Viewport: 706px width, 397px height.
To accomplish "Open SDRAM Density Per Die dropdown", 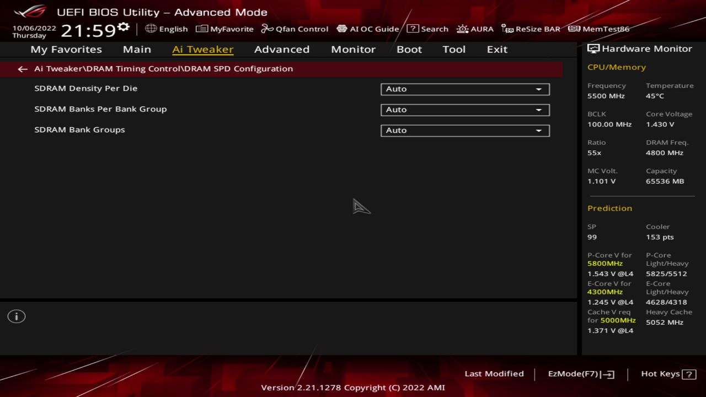I will pos(465,89).
